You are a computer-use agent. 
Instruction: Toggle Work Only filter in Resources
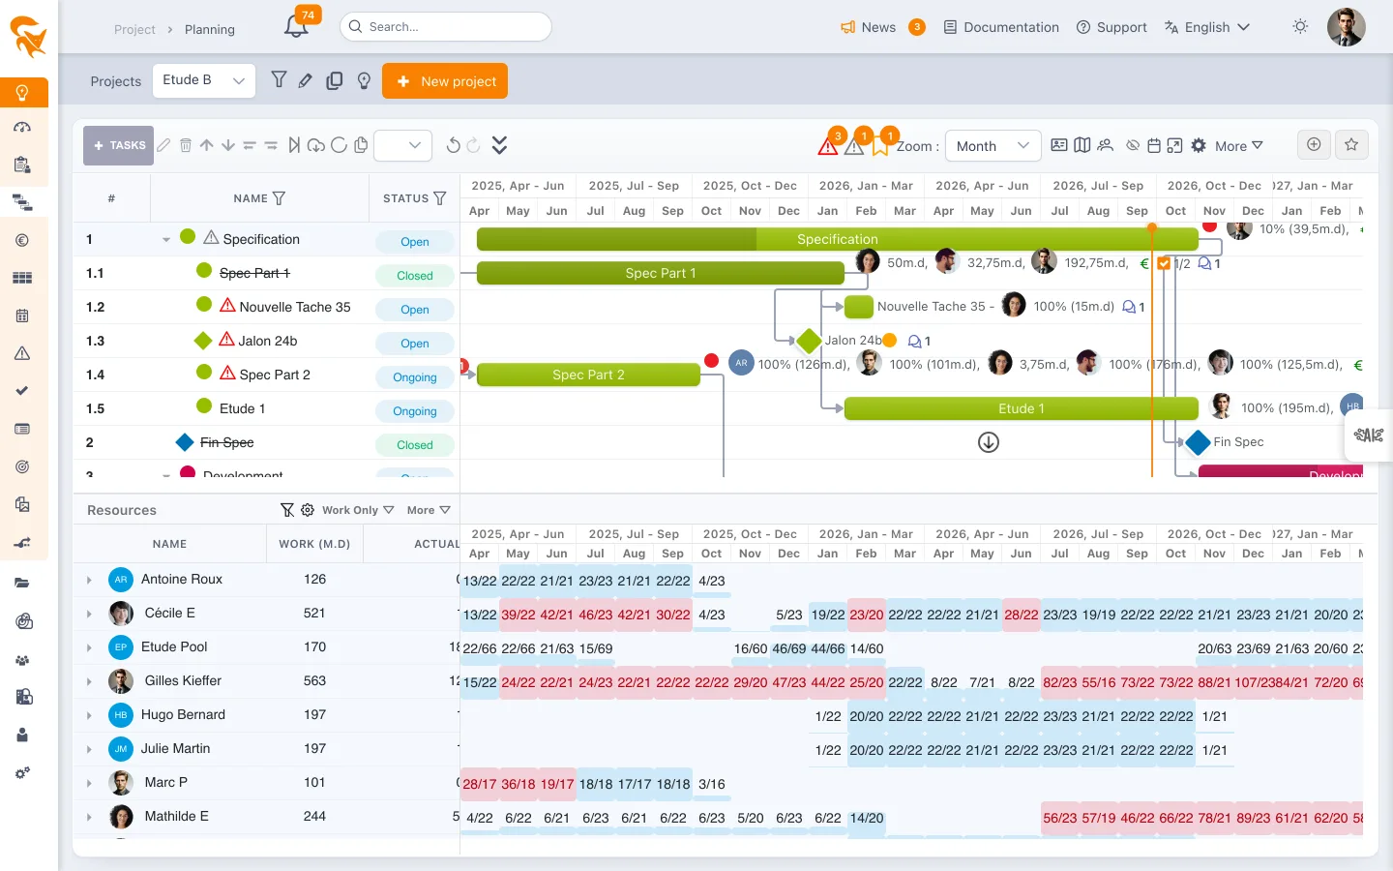click(358, 510)
